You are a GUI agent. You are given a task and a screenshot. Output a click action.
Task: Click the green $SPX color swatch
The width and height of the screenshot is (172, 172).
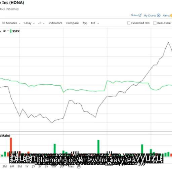click(11, 31)
